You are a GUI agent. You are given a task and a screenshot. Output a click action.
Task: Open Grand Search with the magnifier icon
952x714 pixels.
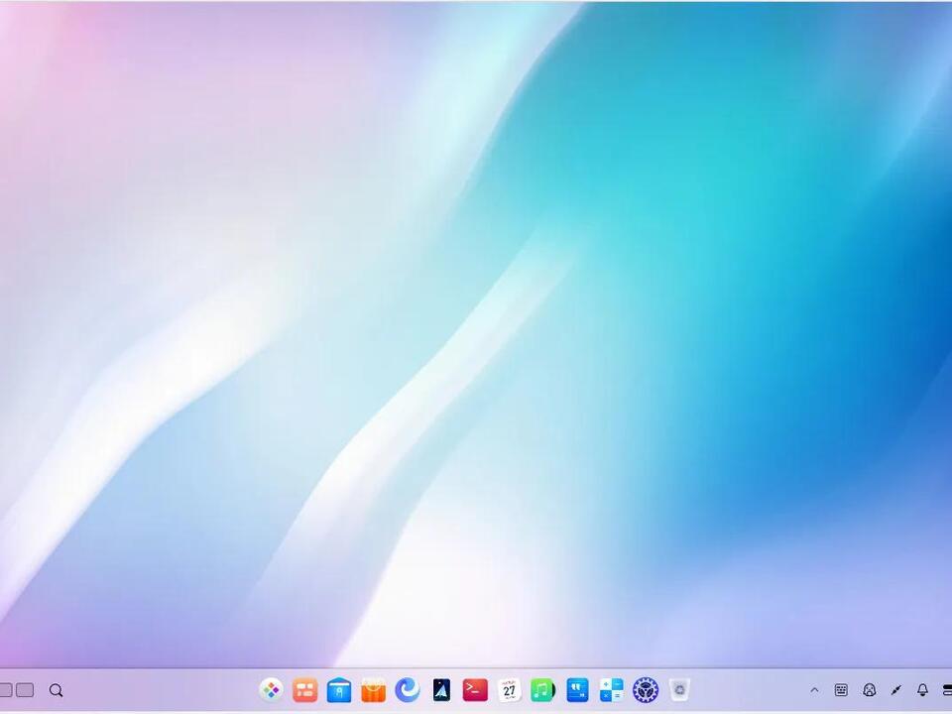57,690
